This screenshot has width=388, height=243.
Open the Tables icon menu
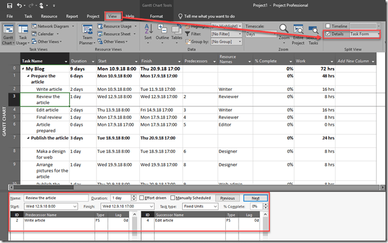(177, 30)
